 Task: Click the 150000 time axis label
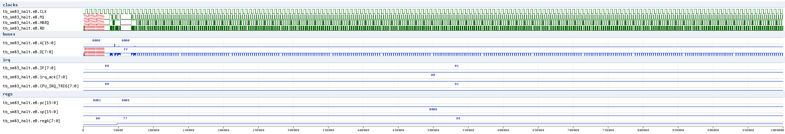click(188, 130)
